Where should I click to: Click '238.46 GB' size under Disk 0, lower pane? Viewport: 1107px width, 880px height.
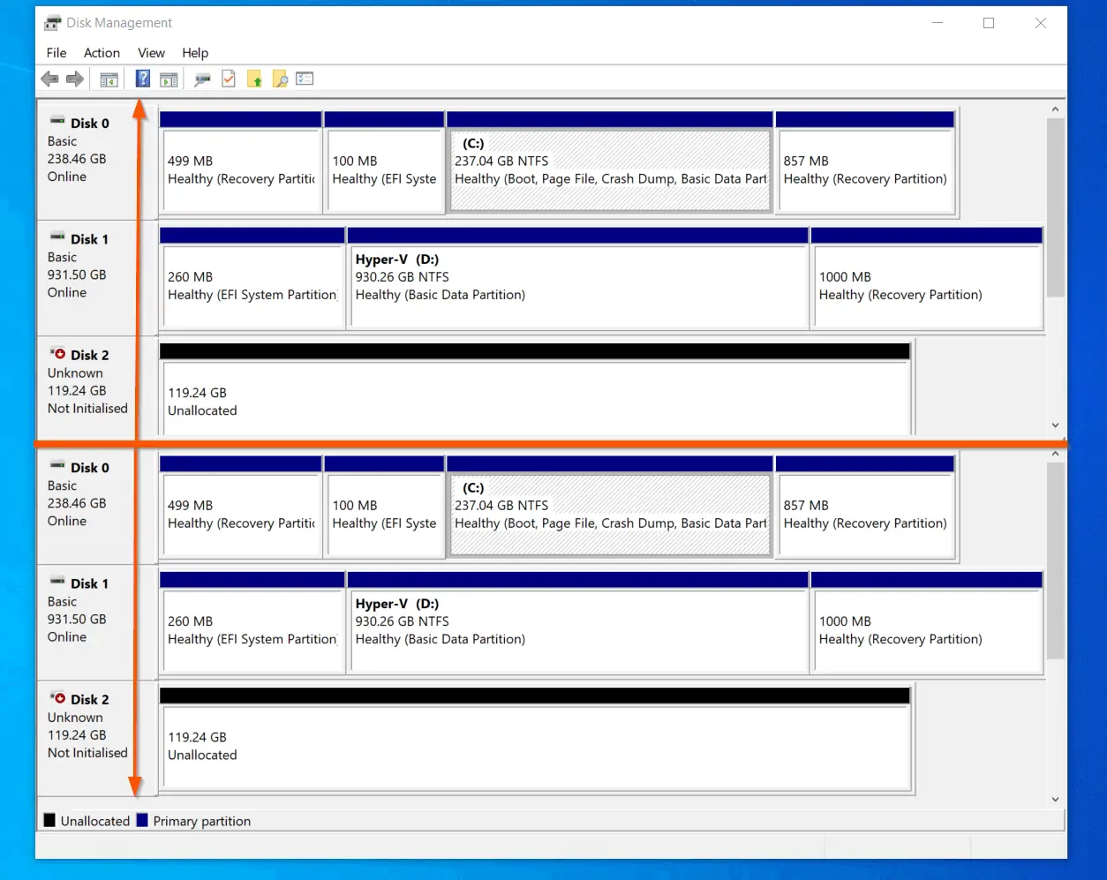(x=77, y=503)
